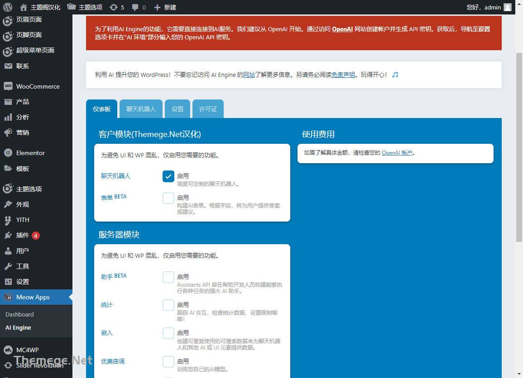
Task: Open the Dashboard submenu item
Action: pos(19,314)
